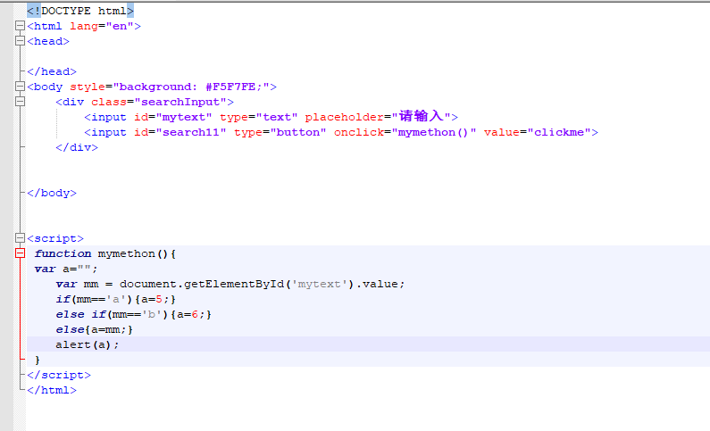Click the onclick="mymethon()" attribute
The image size is (710, 431).
(x=405, y=132)
